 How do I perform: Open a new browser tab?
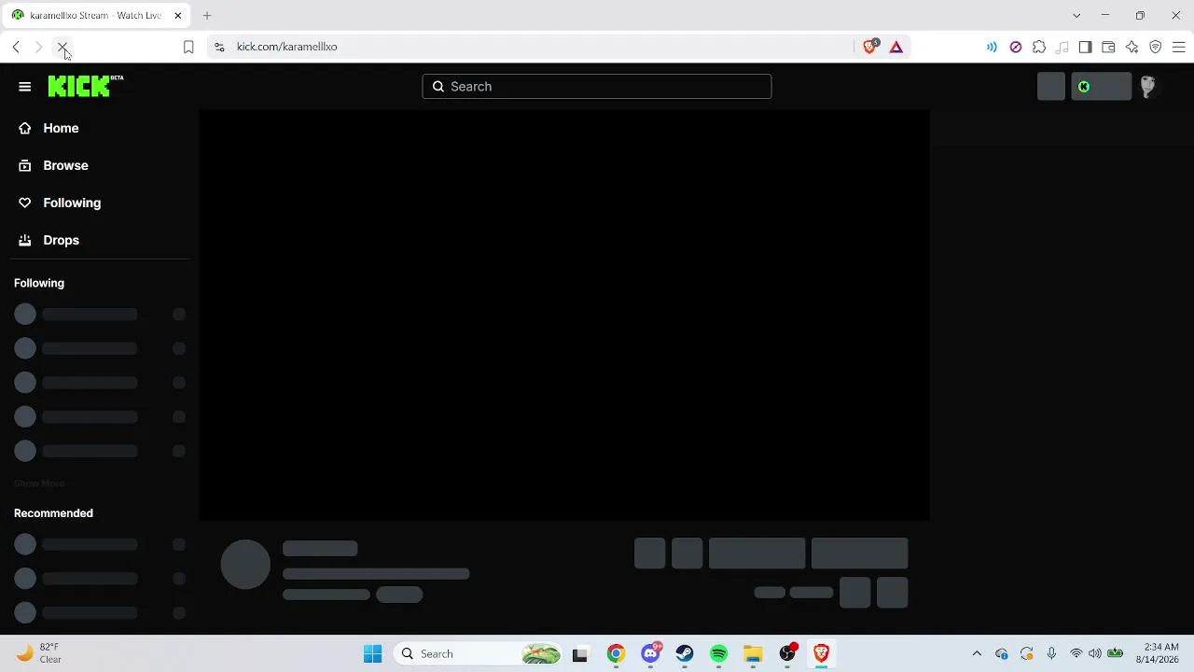(x=207, y=16)
